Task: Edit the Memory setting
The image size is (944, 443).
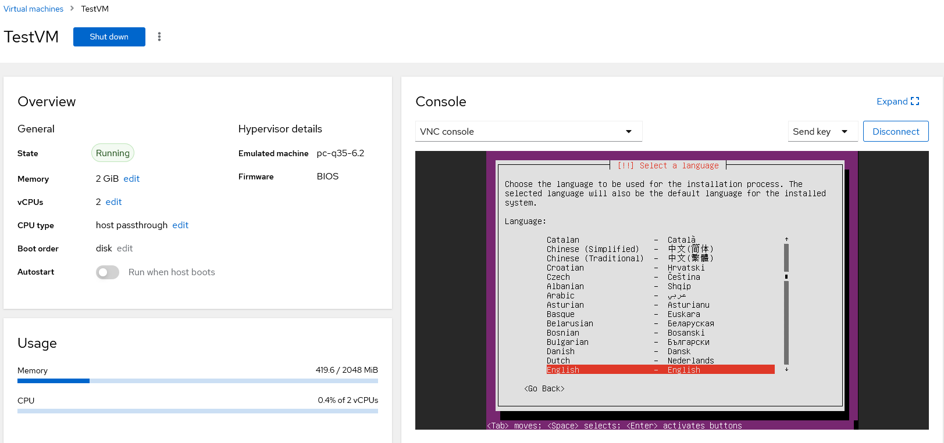Action: click(x=131, y=179)
